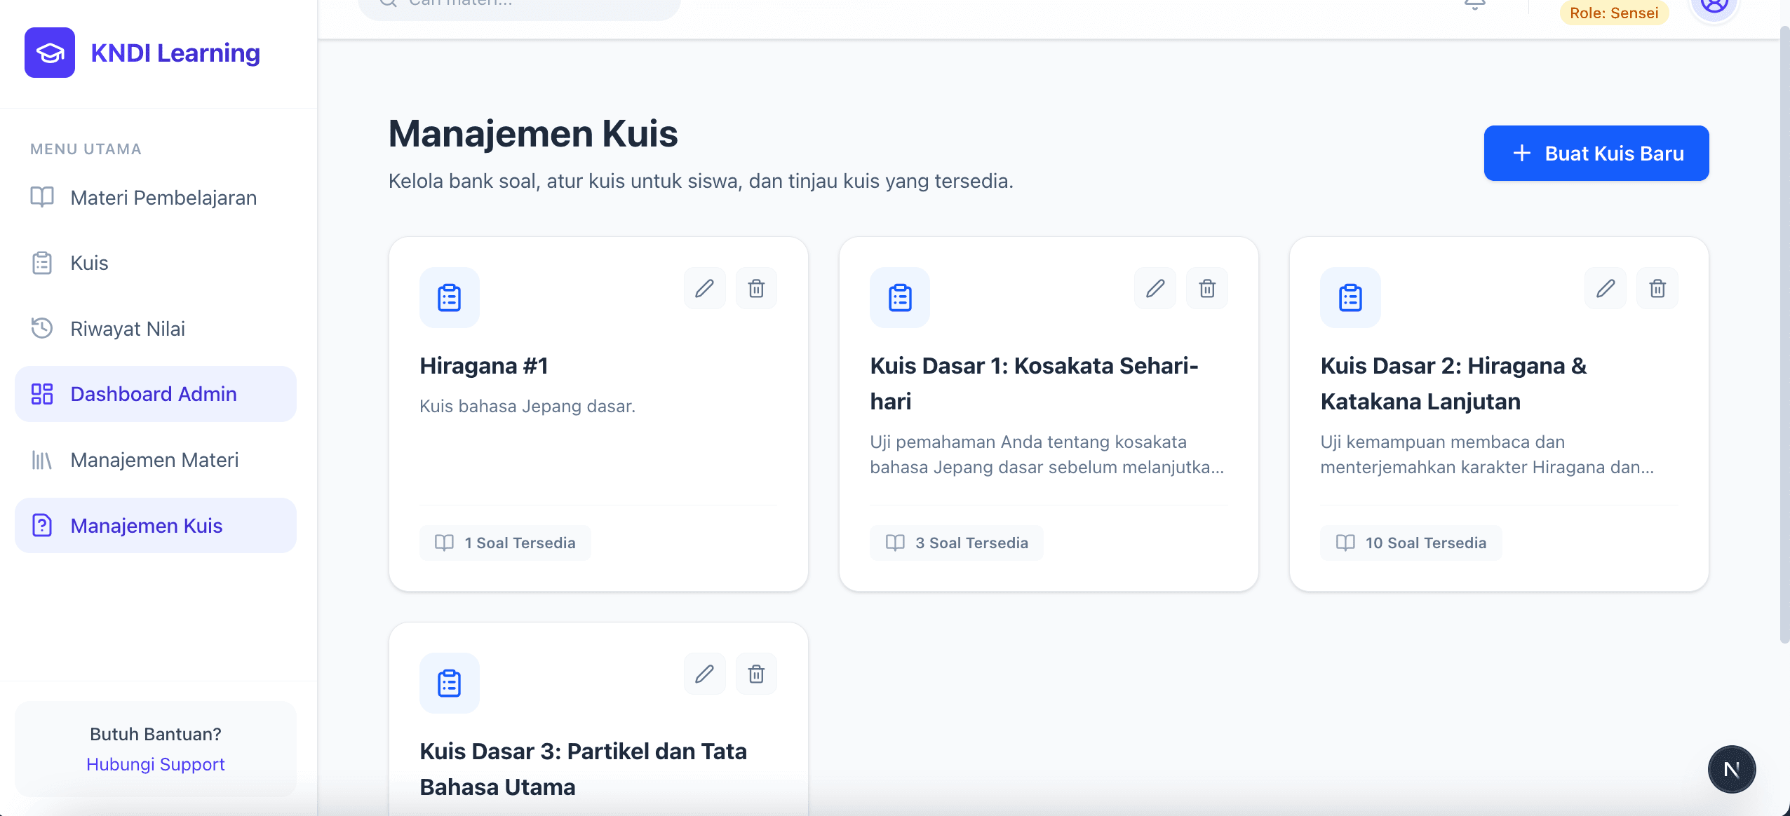
Task: Open Kuis Dasar 3: Partikel dan Tata Bahasa title
Action: [x=584, y=769]
